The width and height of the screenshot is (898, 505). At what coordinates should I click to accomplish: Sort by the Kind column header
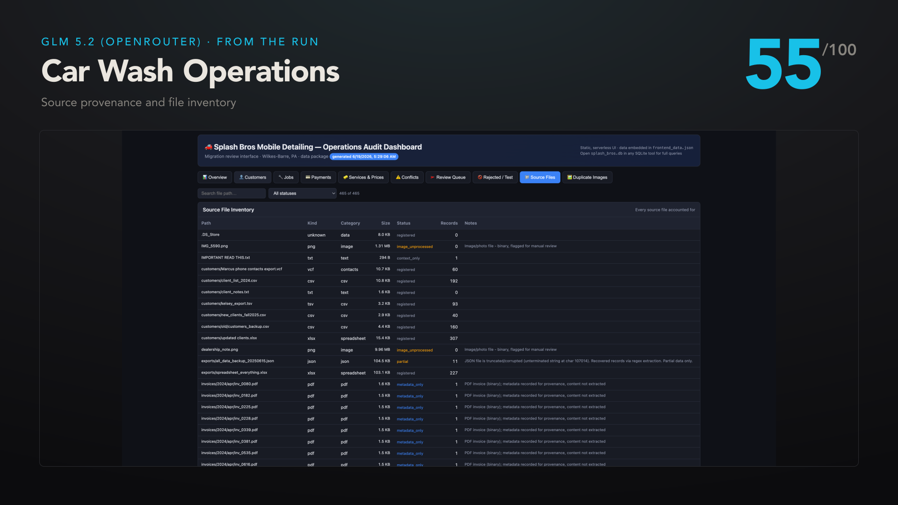[x=312, y=223]
